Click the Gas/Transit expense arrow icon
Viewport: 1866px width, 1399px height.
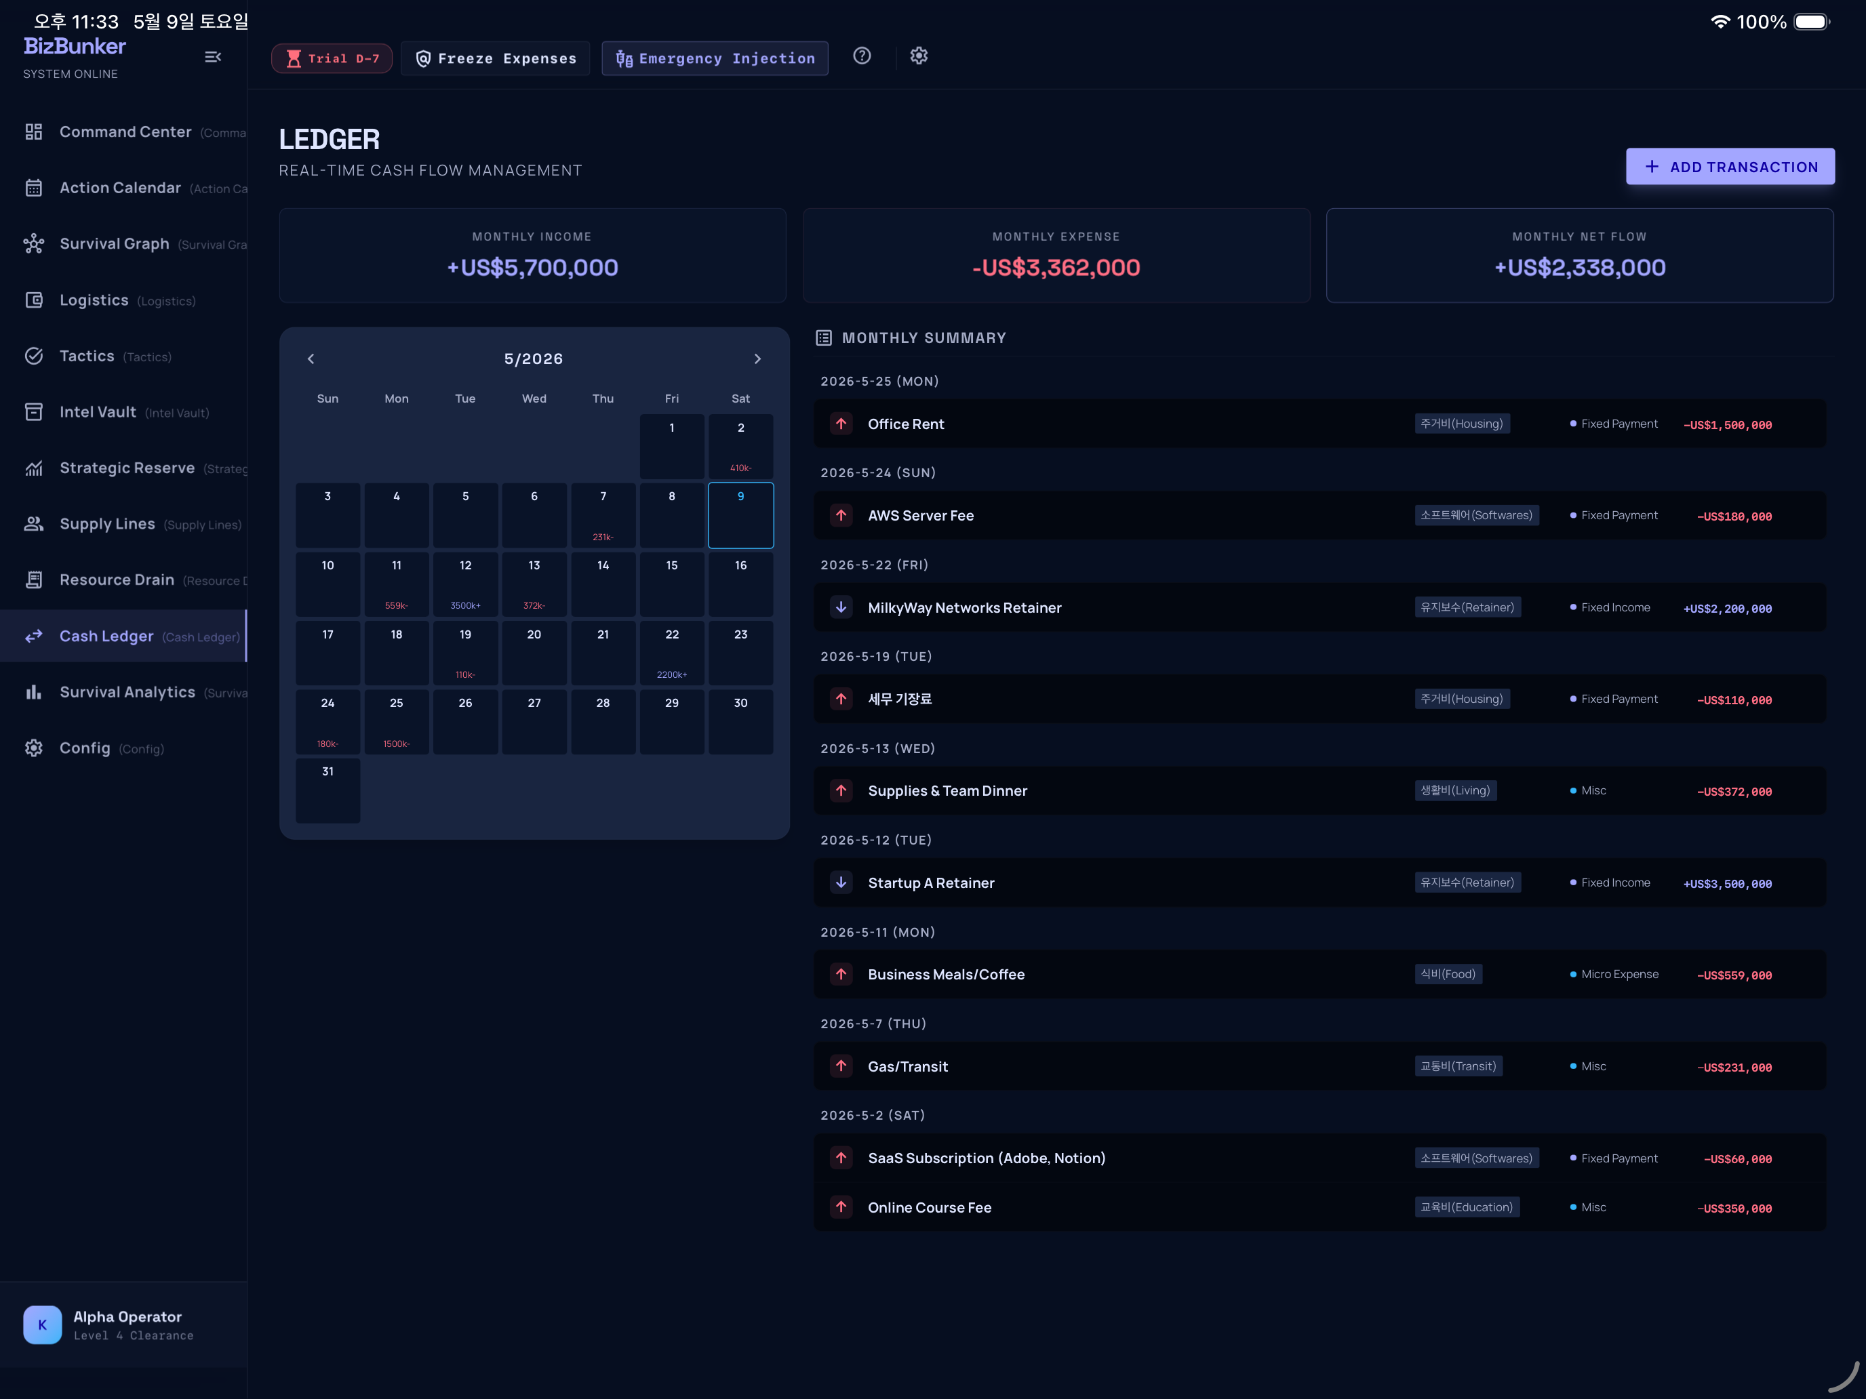point(841,1066)
